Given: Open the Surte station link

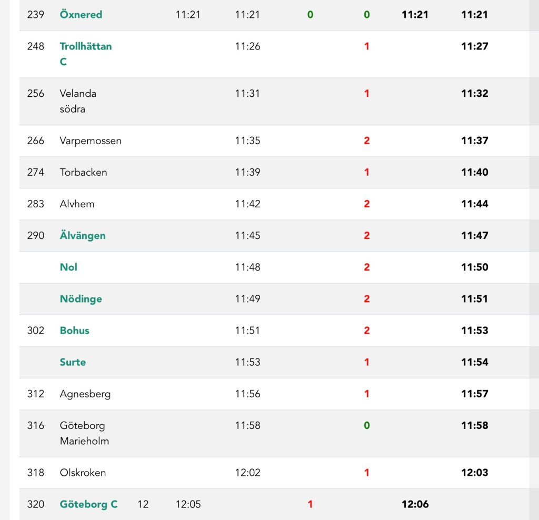Looking at the screenshot, I should coord(73,362).
